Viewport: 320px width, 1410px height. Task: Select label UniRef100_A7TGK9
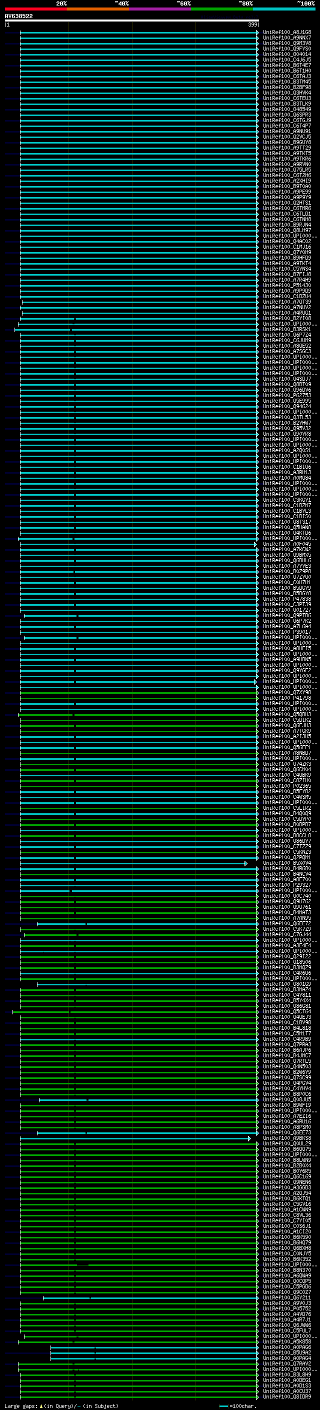[x=287, y=731]
